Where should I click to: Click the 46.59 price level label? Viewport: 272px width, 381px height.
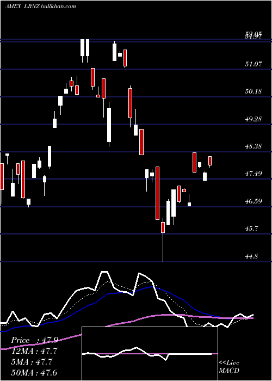254,201
